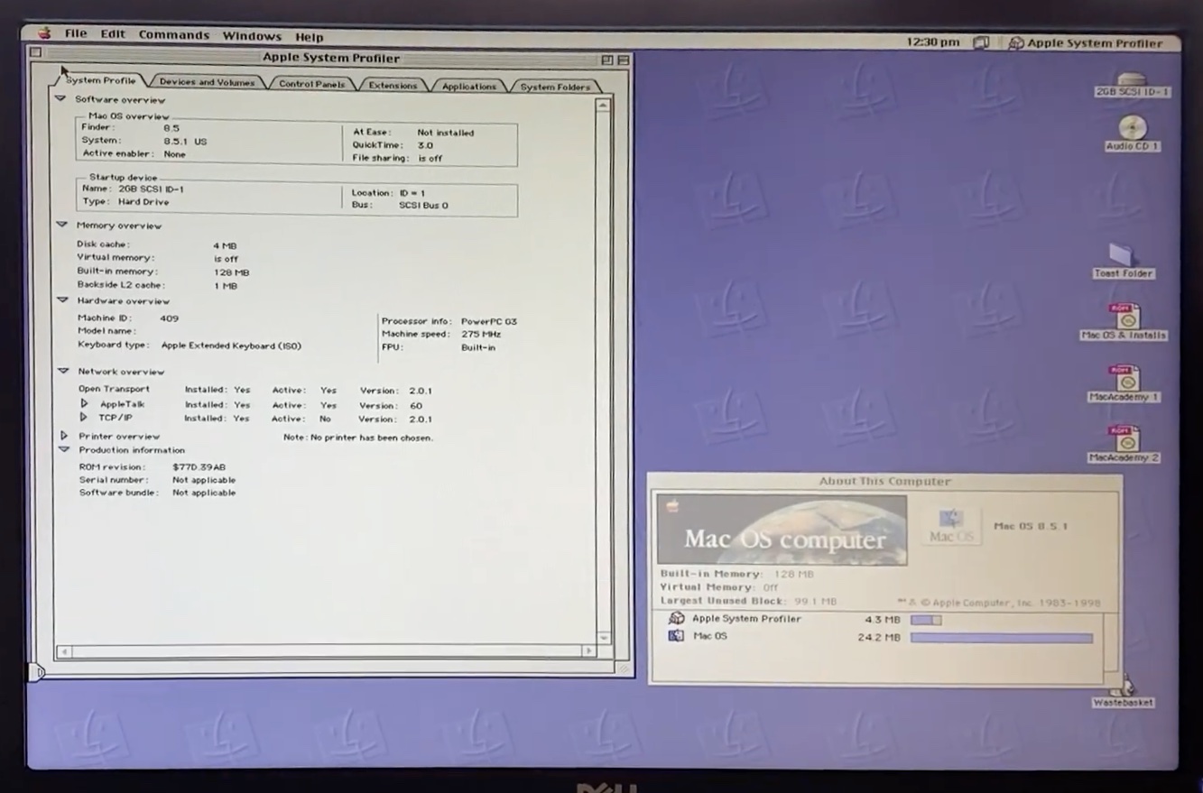The height and width of the screenshot is (793, 1203).
Task: Select the MacAcademy 1 disc image icon
Action: pos(1124,383)
